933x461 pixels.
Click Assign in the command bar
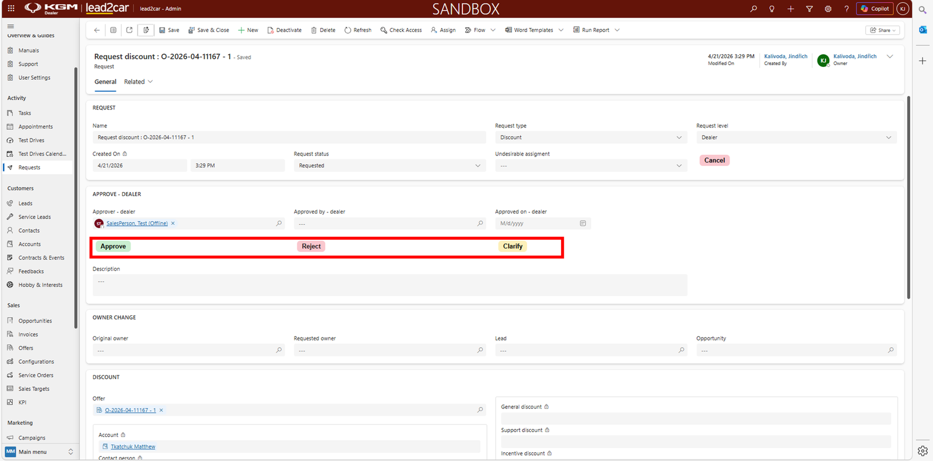click(443, 30)
